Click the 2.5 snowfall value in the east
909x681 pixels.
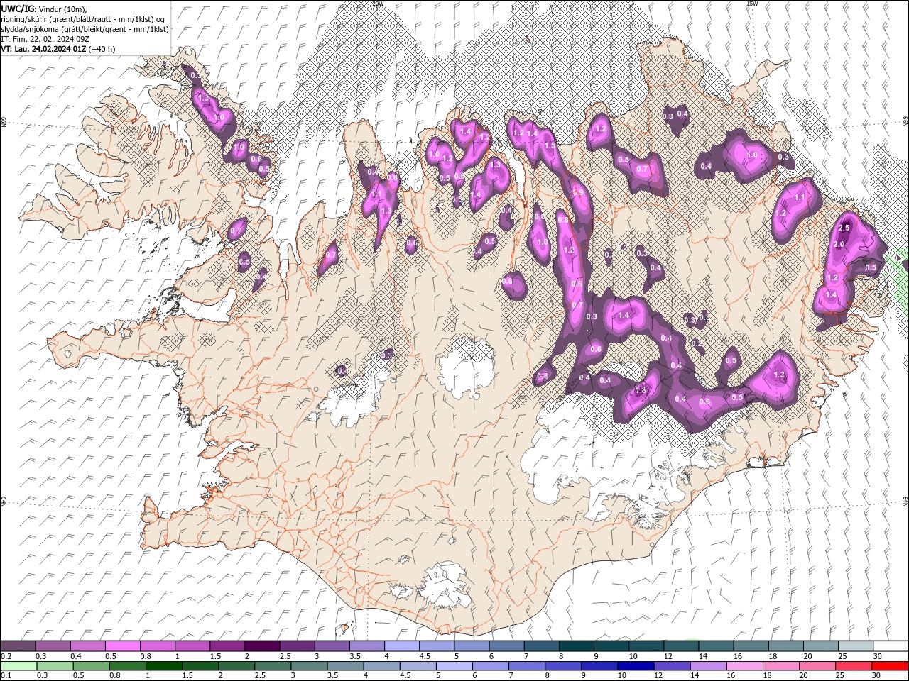click(844, 228)
